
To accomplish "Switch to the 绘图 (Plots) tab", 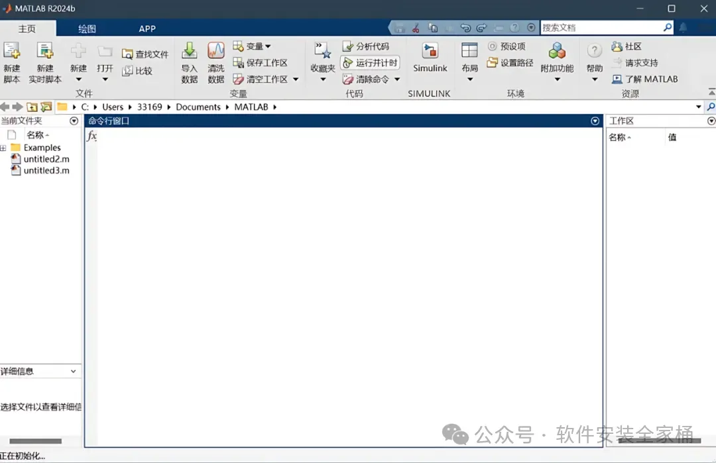I will click(87, 28).
